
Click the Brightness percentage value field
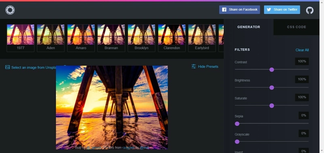(302, 79)
